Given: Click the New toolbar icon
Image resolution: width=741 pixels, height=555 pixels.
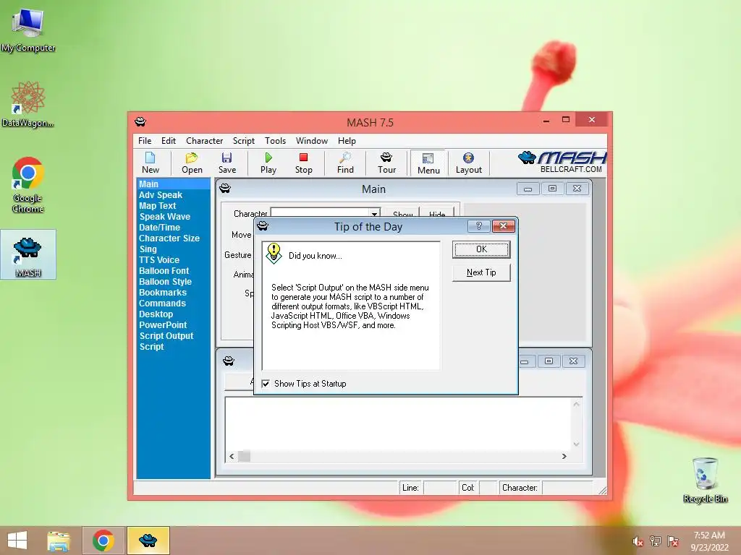Looking at the screenshot, I should 151,163.
